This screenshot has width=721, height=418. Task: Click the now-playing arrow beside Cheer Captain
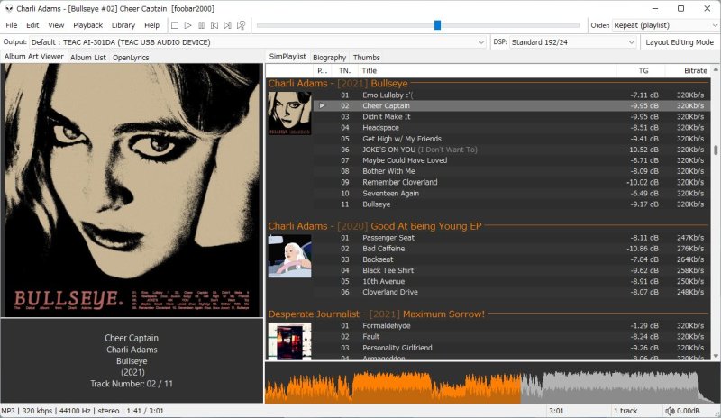pos(323,105)
